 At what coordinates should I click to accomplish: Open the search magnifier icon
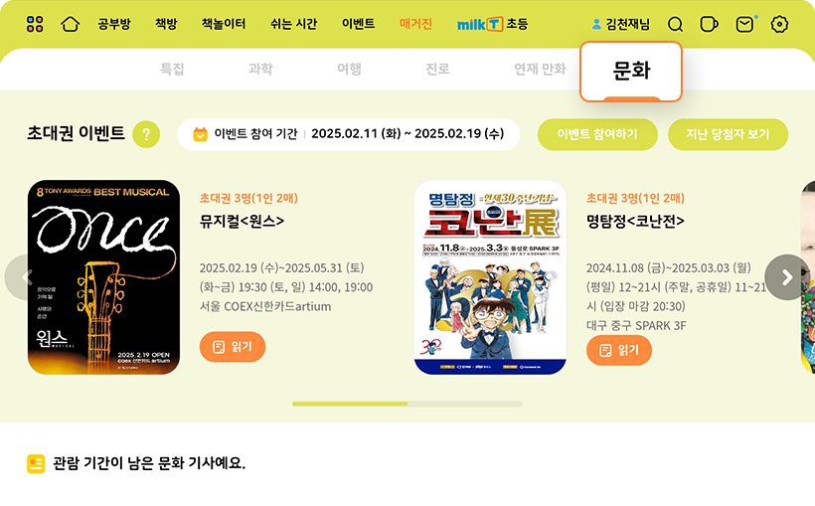(675, 24)
